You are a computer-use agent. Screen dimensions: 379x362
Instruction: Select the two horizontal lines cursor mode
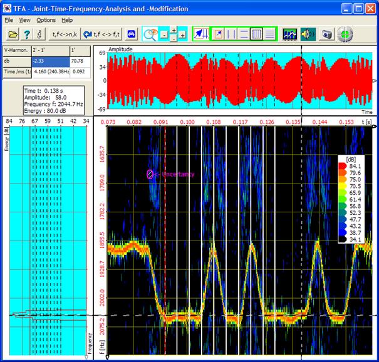tap(244, 34)
